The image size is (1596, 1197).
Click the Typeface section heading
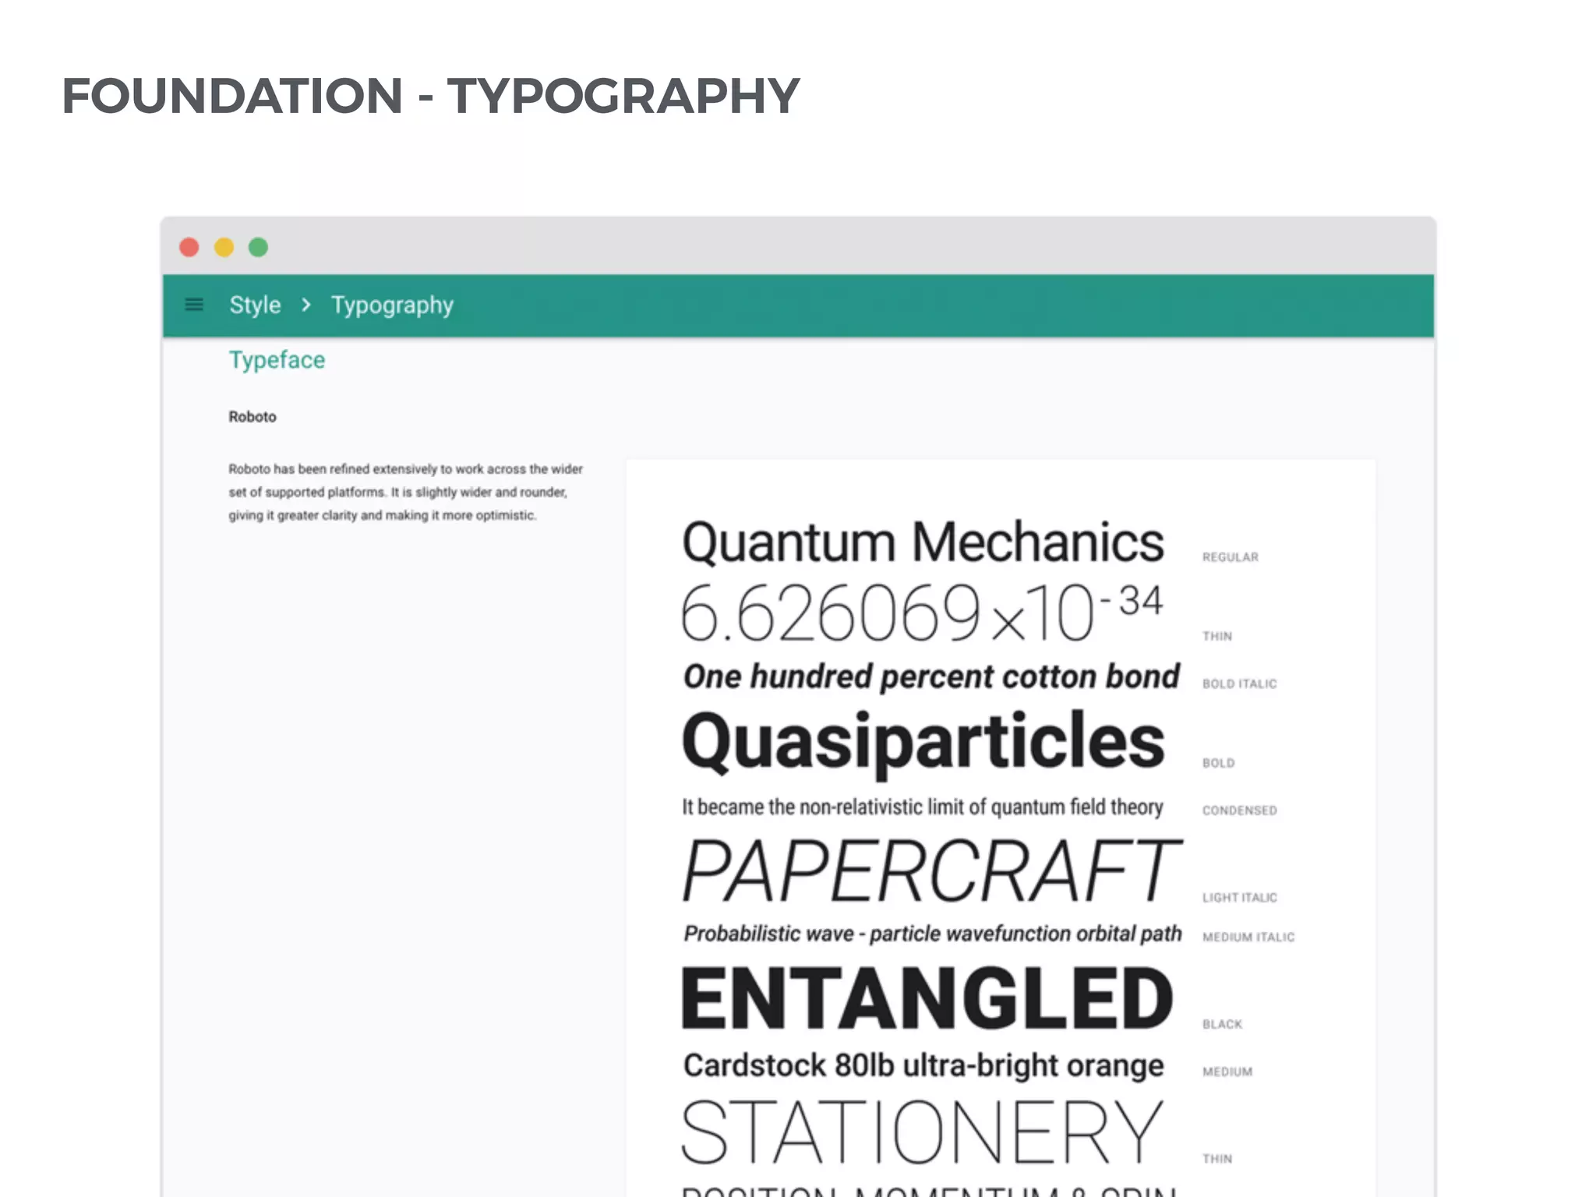tap(277, 360)
